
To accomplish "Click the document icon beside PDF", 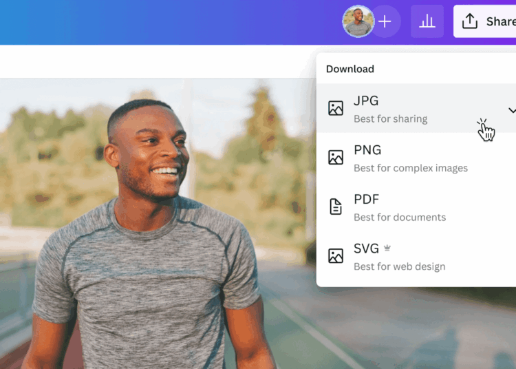I will coord(336,207).
